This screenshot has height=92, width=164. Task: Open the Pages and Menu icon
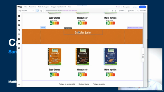[19, 25]
